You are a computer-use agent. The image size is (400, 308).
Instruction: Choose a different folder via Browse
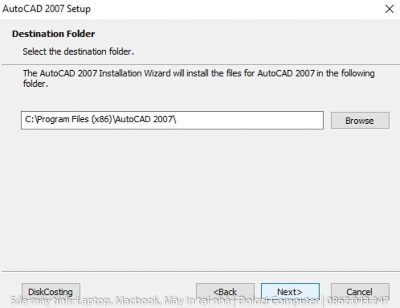(x=359, y=121)
